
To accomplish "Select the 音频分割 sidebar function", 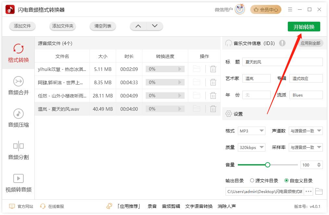I will click(x=18, y=151).
